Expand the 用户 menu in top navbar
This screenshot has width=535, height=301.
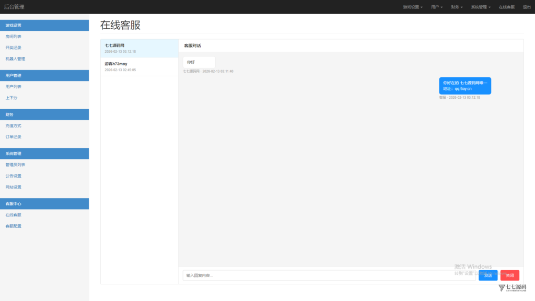[437, 7]
